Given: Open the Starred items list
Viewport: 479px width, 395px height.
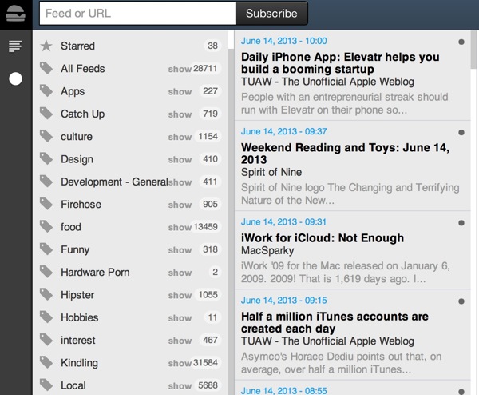Looking at the screenshot, I should pos(77,46).
